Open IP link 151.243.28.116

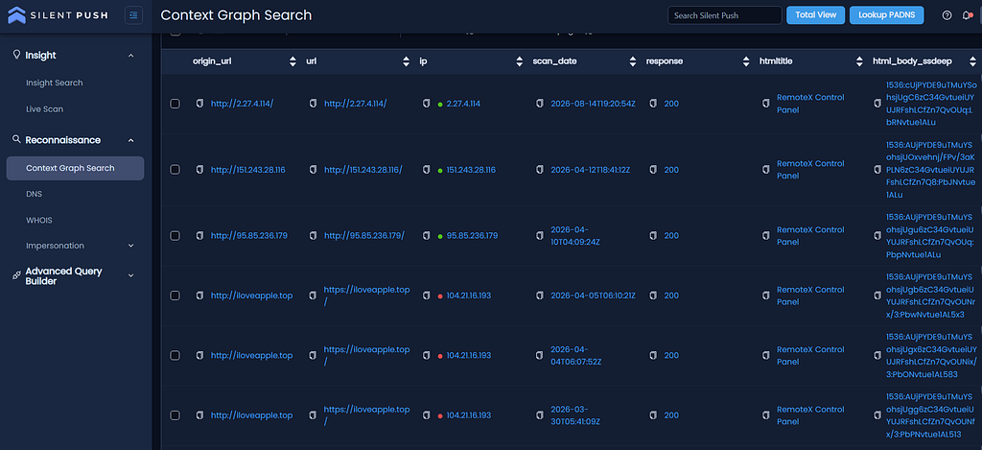[x=471, y=170]
